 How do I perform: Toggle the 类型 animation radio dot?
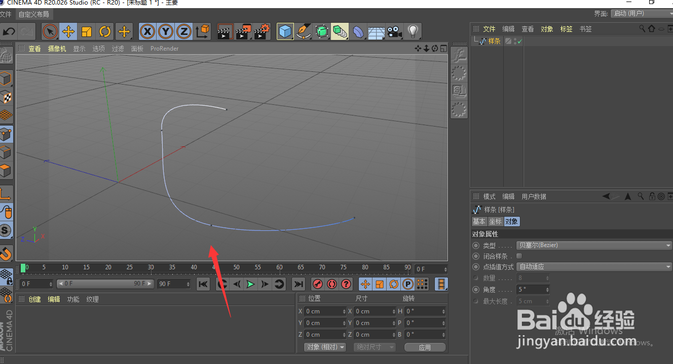tap(475, 245)
